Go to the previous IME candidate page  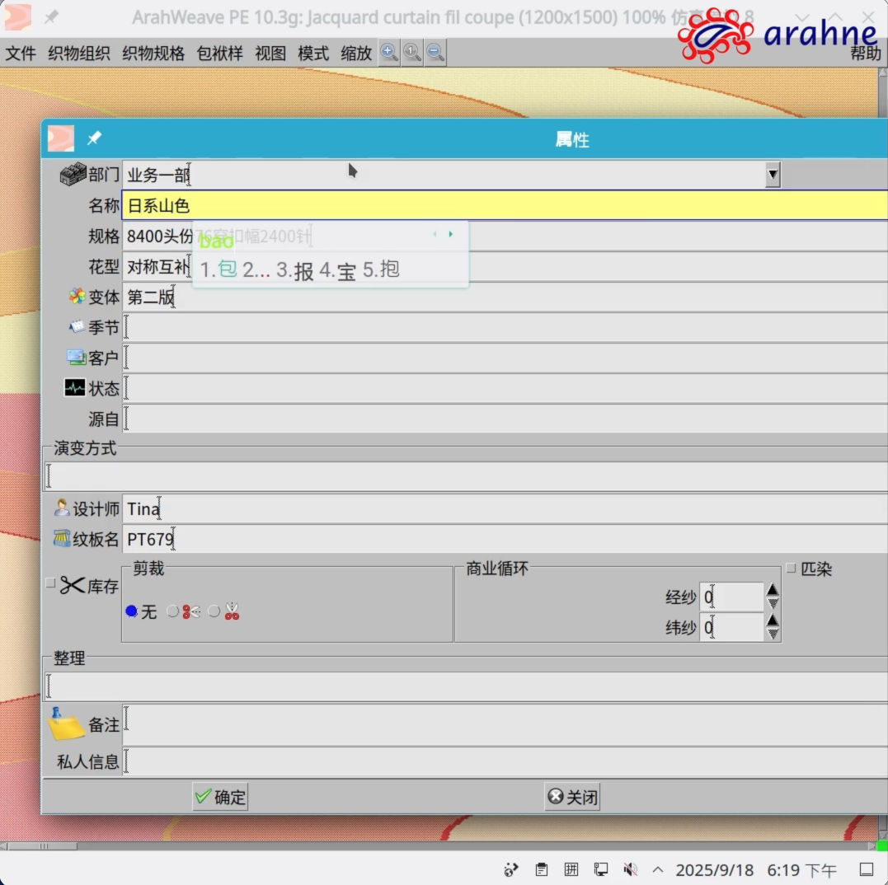coord(435,234)
